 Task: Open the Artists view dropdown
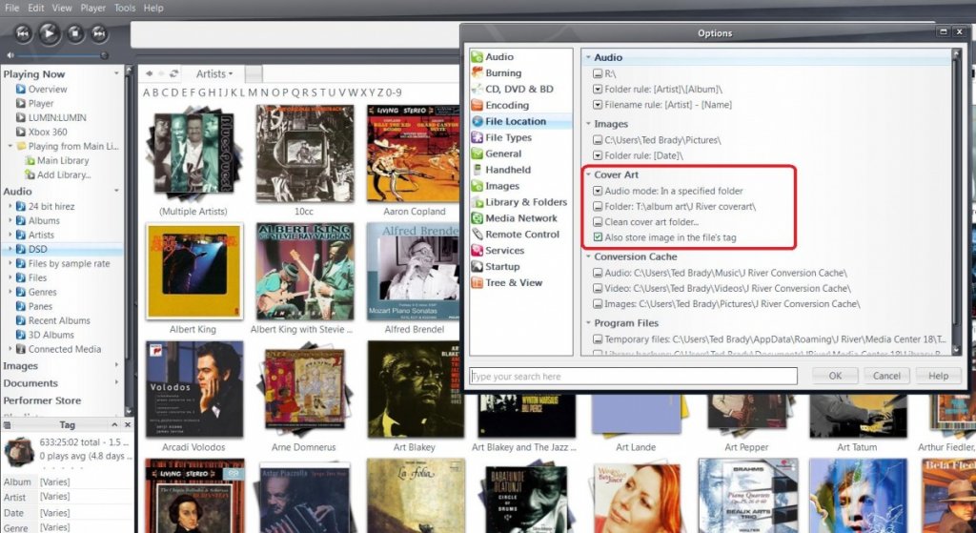tap(214, 73)
